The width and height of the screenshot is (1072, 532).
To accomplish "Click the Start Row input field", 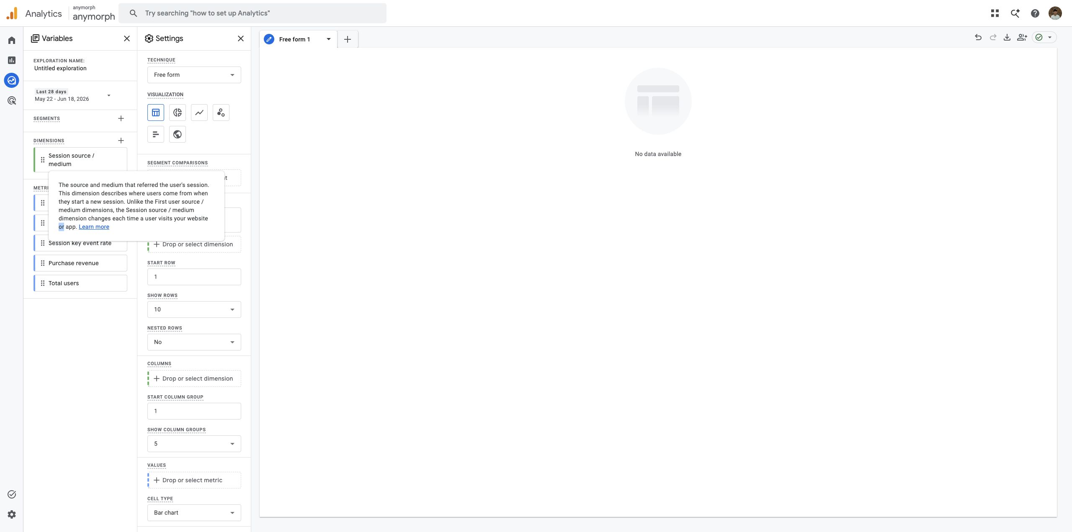I will pyautogui.click(x=194, y=277).
